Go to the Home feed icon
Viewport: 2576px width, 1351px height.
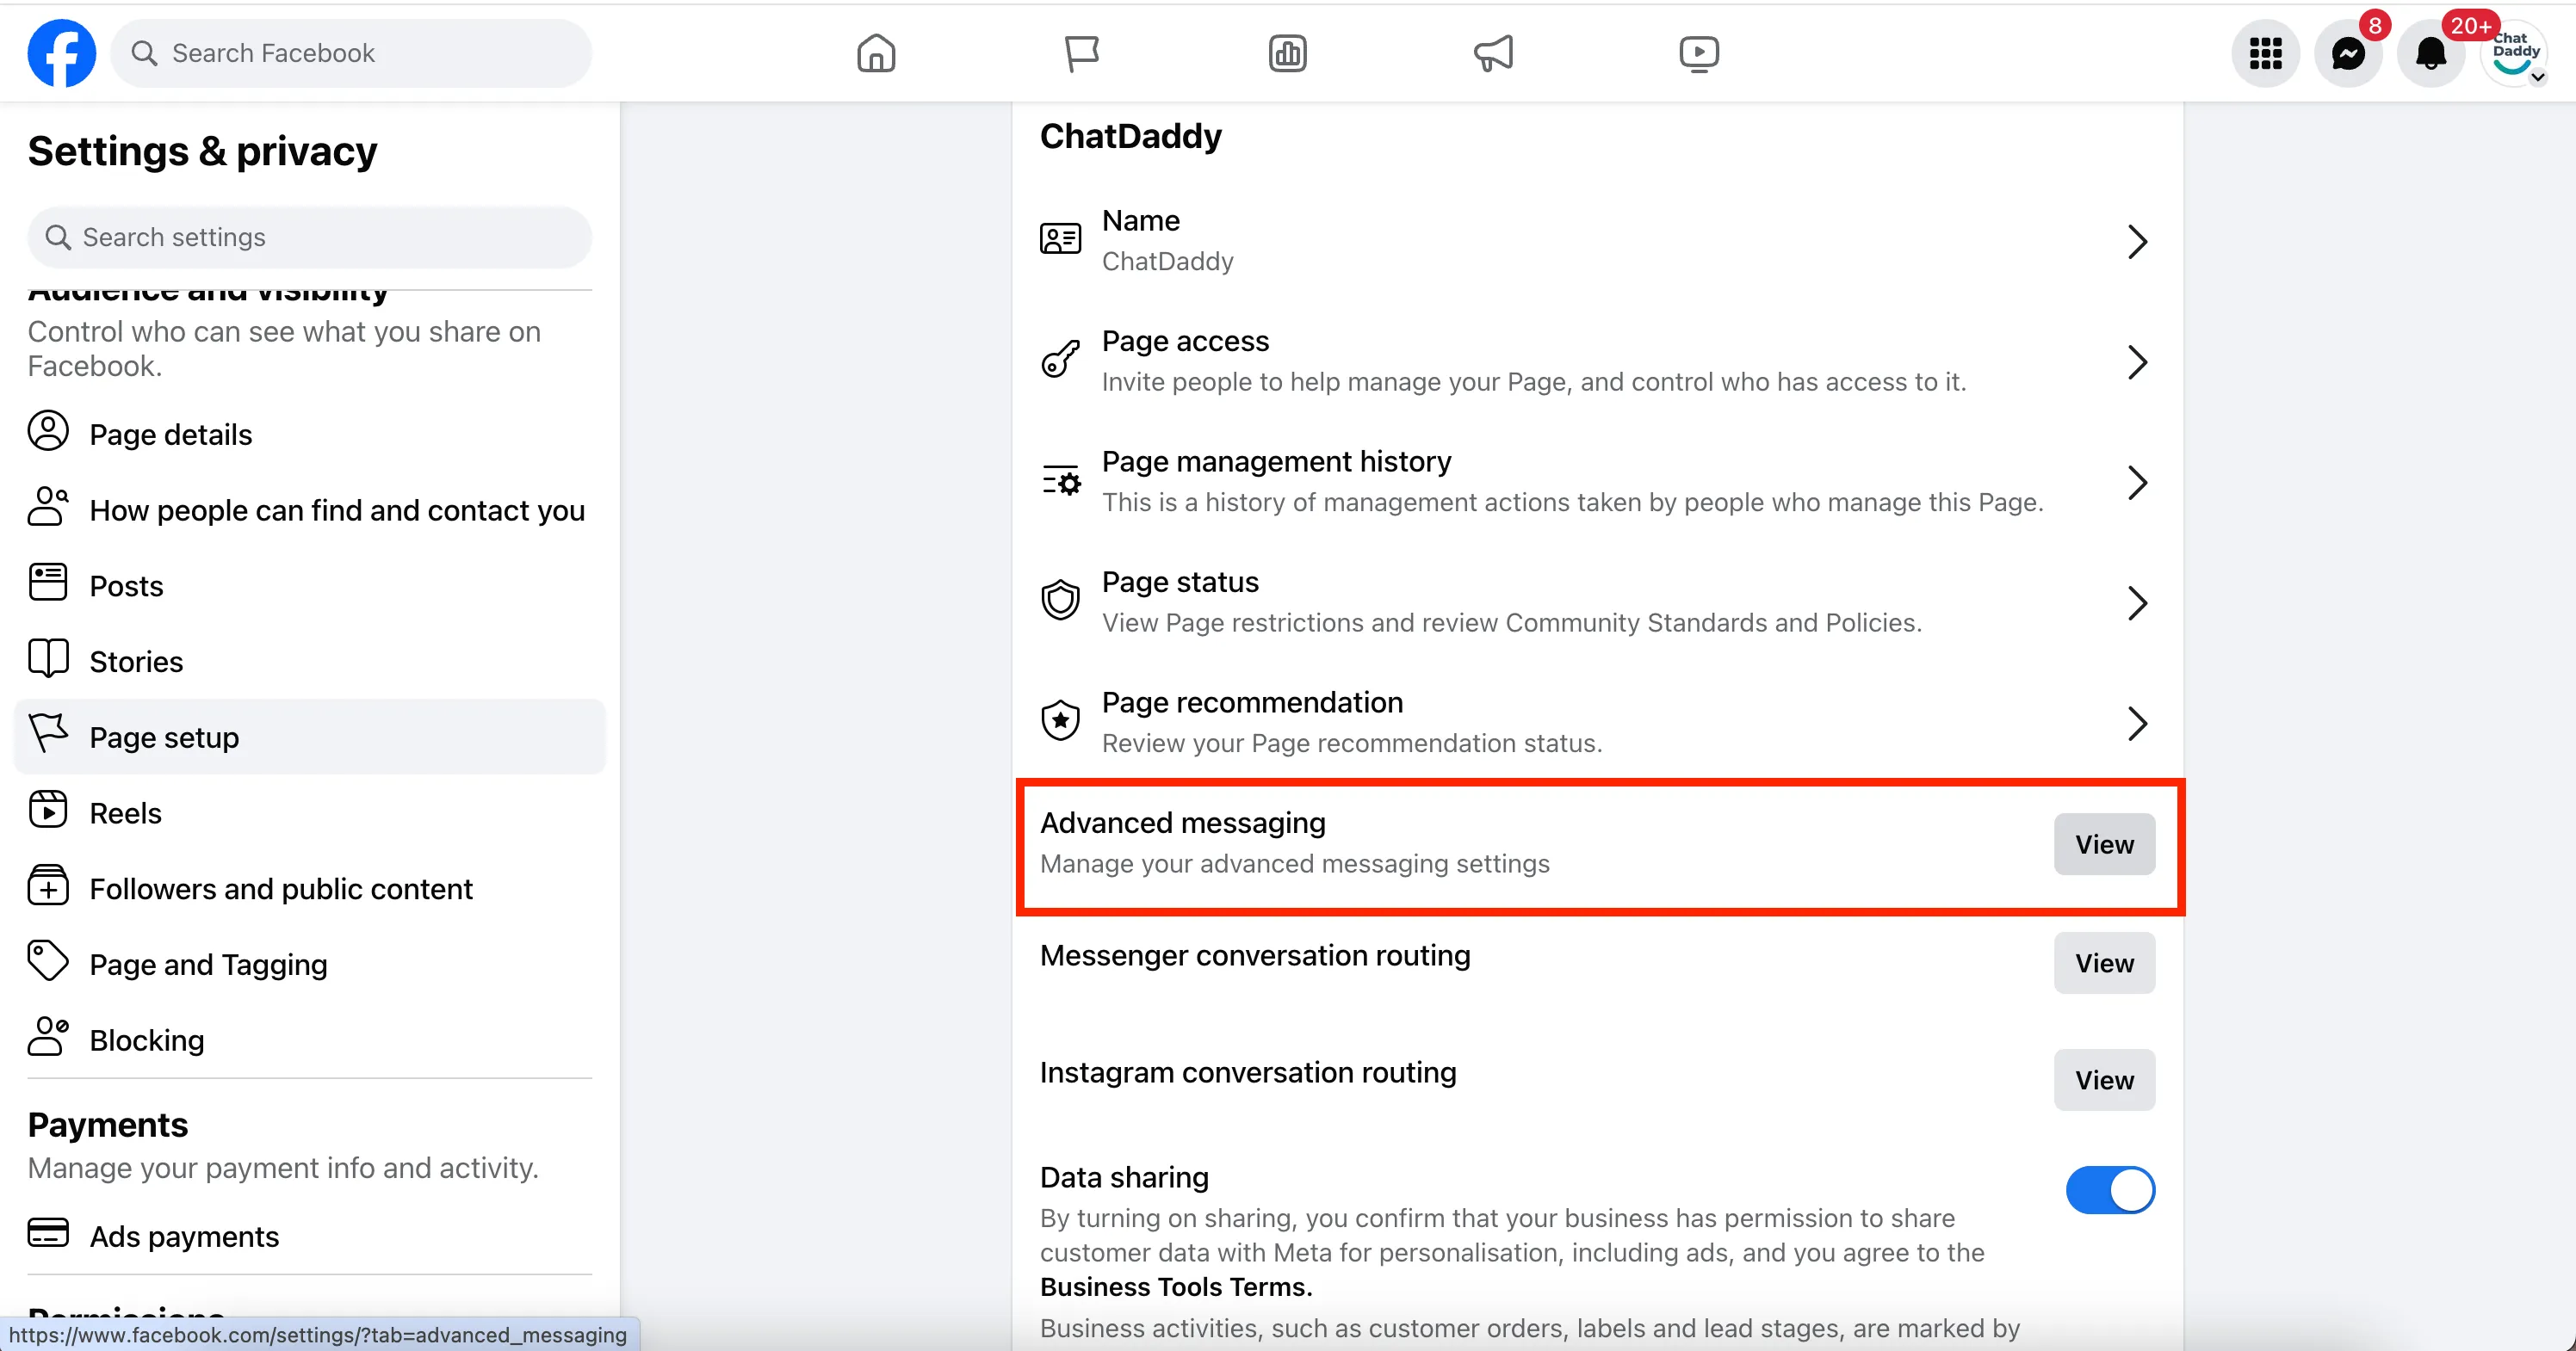pos(876,53)
